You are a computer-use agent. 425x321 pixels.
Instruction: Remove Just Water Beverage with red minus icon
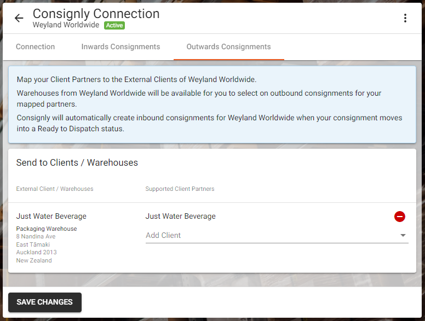399,217
